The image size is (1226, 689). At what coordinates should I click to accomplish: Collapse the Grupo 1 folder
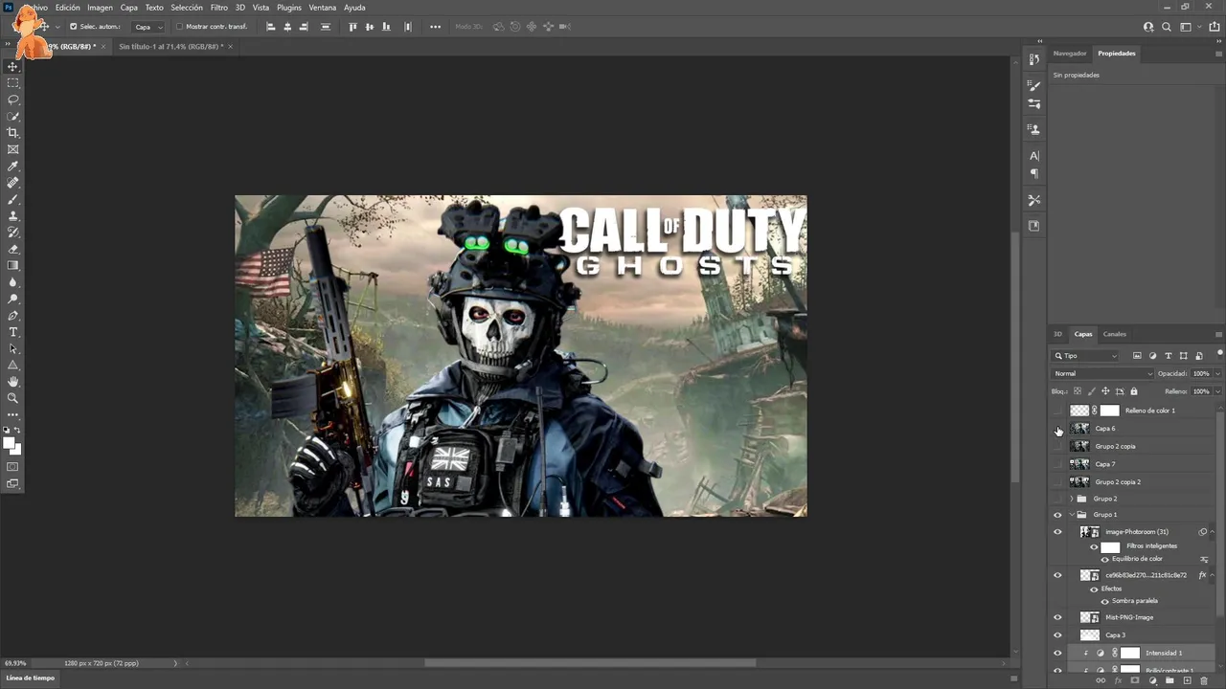tap(1071, 515)
